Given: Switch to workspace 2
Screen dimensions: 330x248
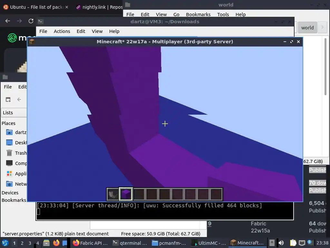Looking at the screenshot, I should [22, 243].
